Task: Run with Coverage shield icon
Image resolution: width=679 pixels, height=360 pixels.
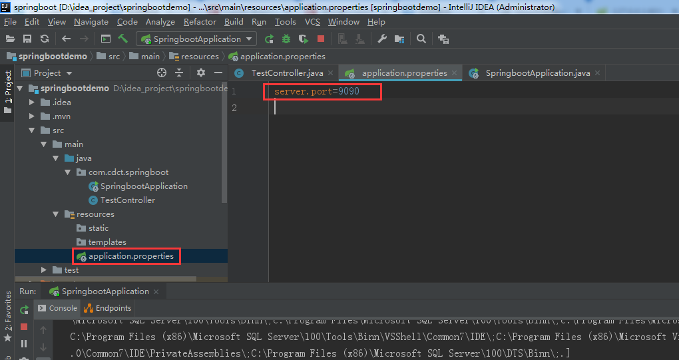Action: point(304,39)
